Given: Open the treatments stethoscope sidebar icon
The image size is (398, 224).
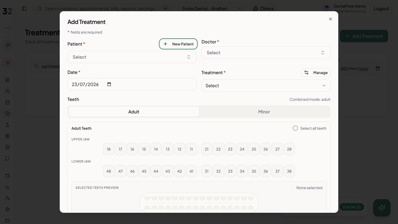Looking at the screenshot, I should coord(7,114).
